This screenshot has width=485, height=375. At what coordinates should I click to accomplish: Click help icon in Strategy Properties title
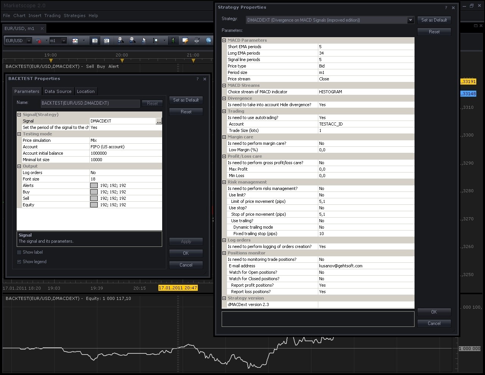(446, 8)
